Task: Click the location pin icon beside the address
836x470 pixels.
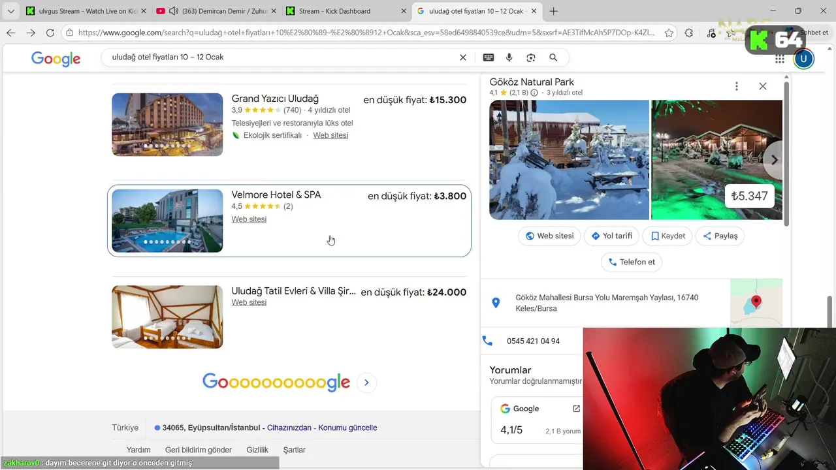Action: tap(496, 303)
